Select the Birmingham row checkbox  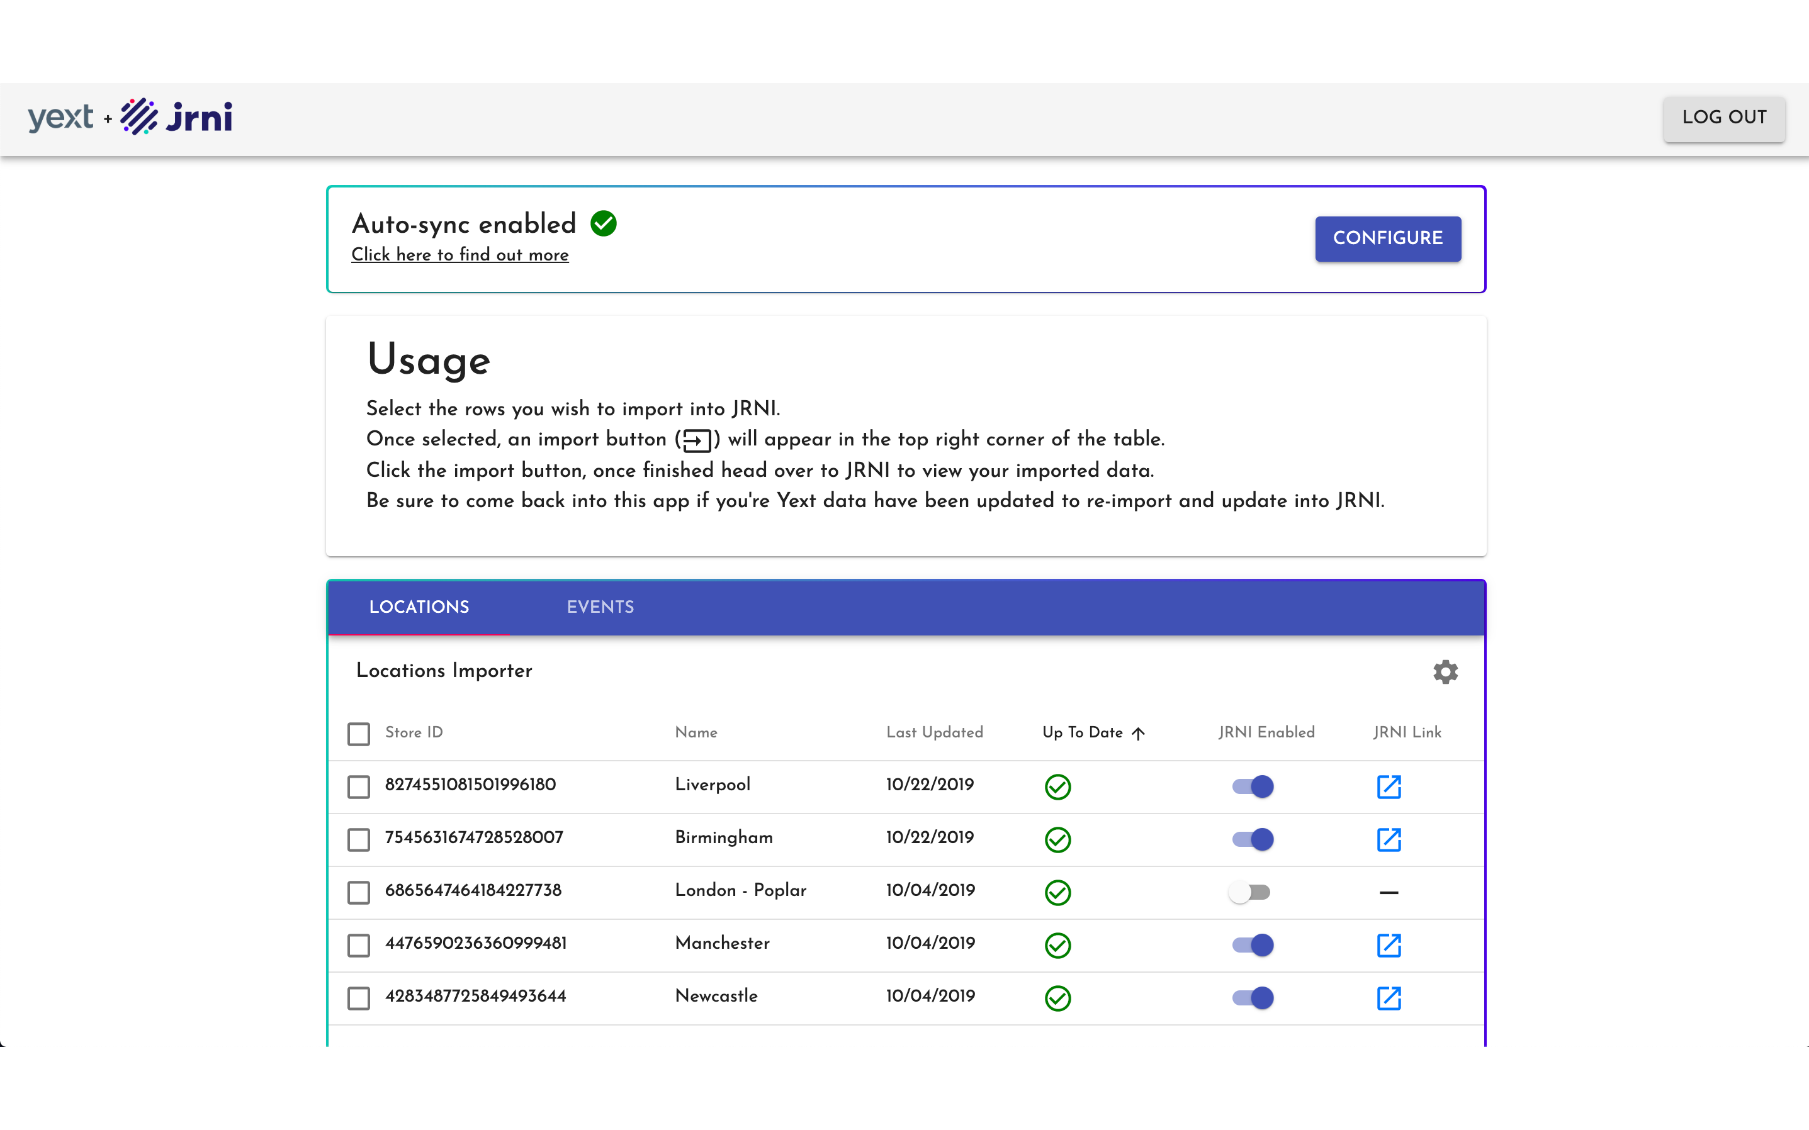(359, 839)
